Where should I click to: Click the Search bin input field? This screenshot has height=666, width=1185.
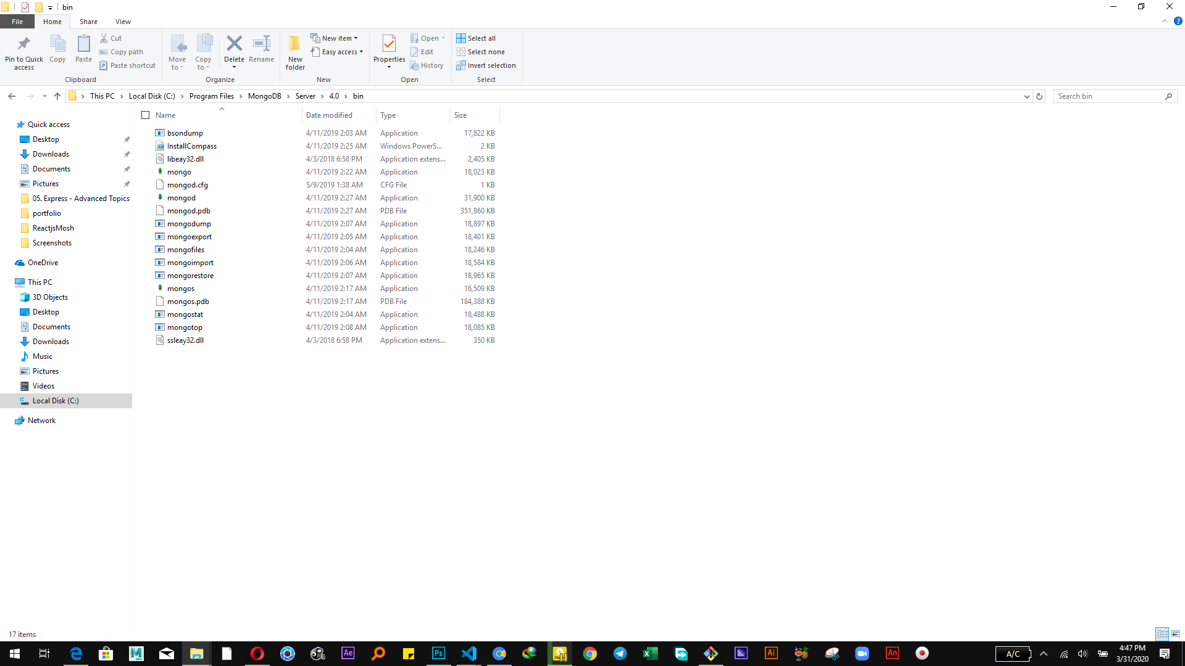[1108, 96]
